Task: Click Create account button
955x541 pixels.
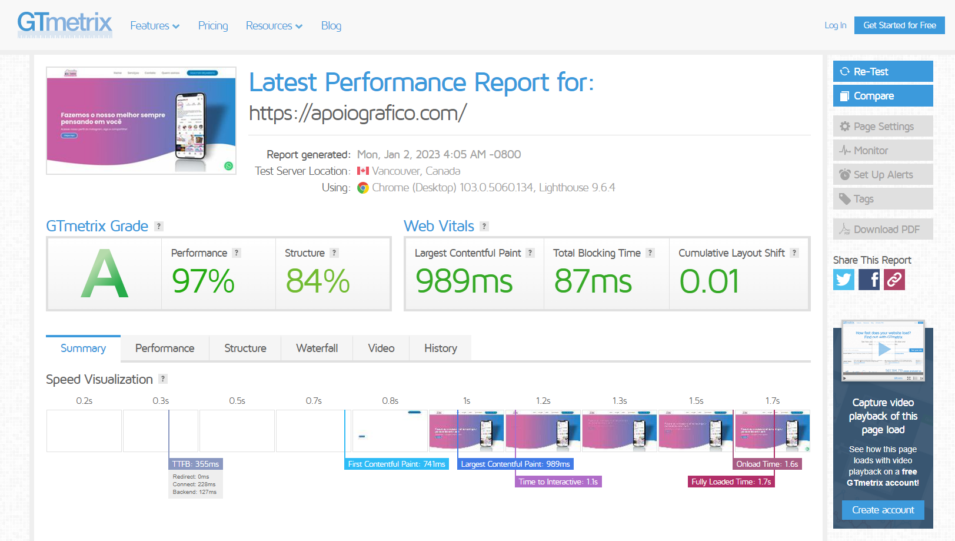Action: pyautogui.click(x=883, y=510)
